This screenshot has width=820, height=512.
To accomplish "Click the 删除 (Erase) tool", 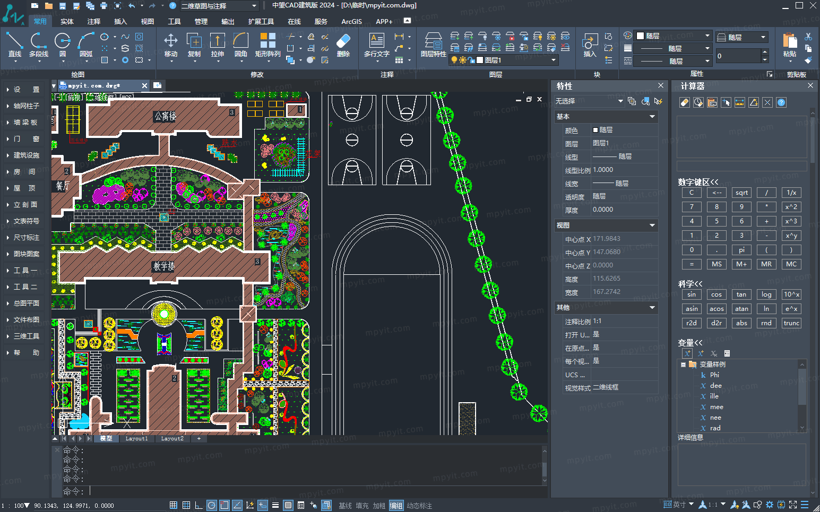I will tap(343, 45).
